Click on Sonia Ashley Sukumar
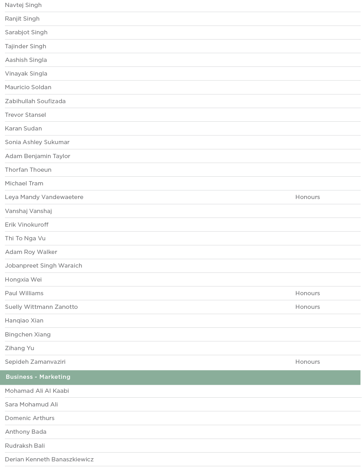 37,142
